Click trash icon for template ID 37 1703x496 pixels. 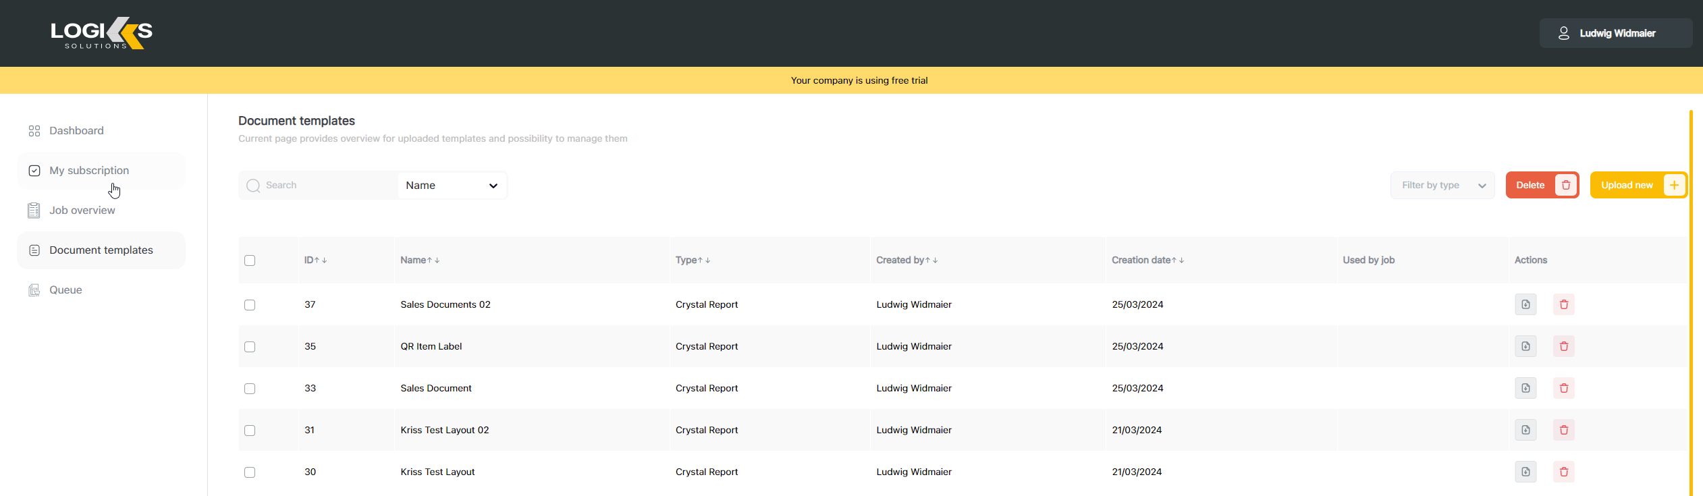click(x=1563, y=304)
